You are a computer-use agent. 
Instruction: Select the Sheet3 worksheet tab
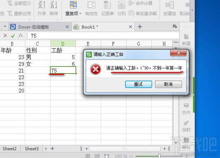[x=32, y=149]
